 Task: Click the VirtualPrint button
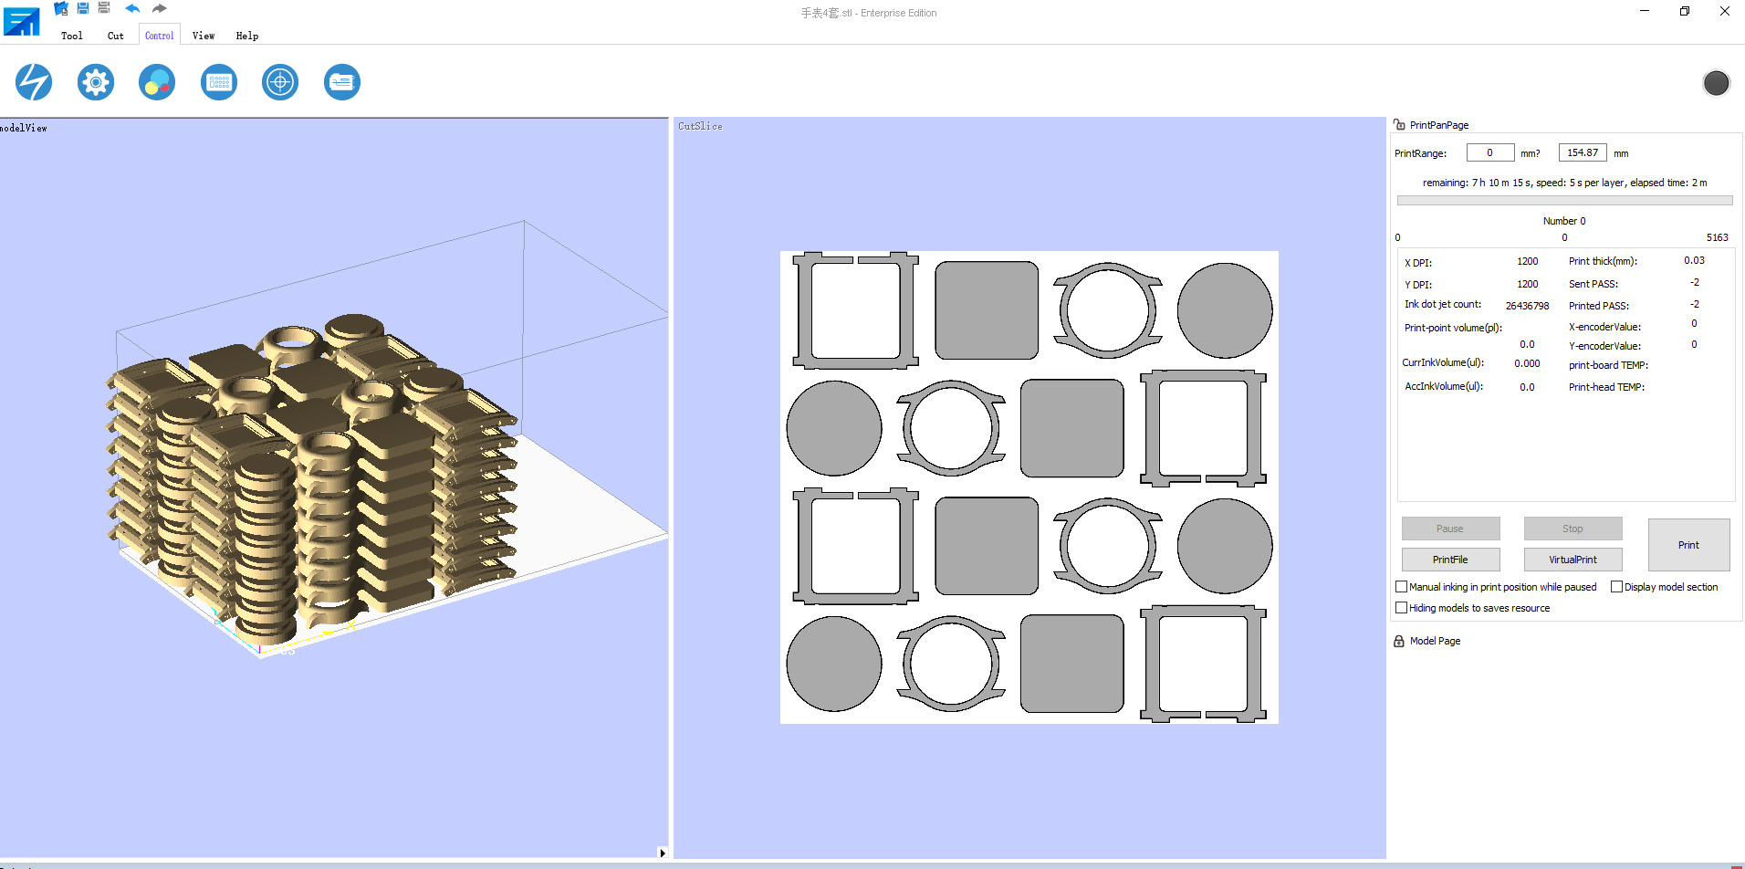click(1573, 560)
